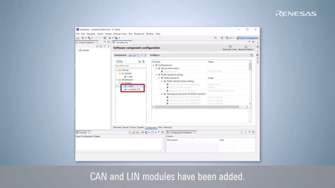
Task: Close the sample.scfg editor tab
Action: [130, 42]
